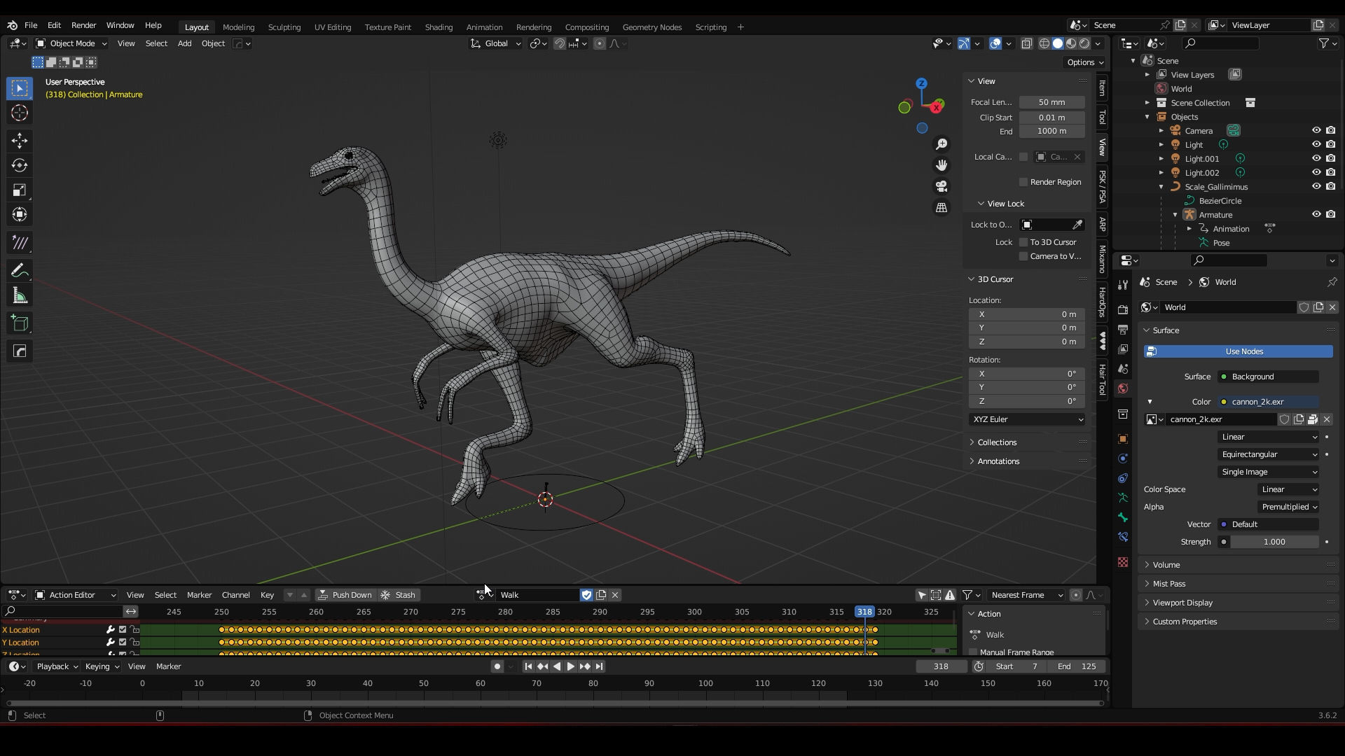
Task: Hide the Armature in the outliner
Action: [1316, 215]
